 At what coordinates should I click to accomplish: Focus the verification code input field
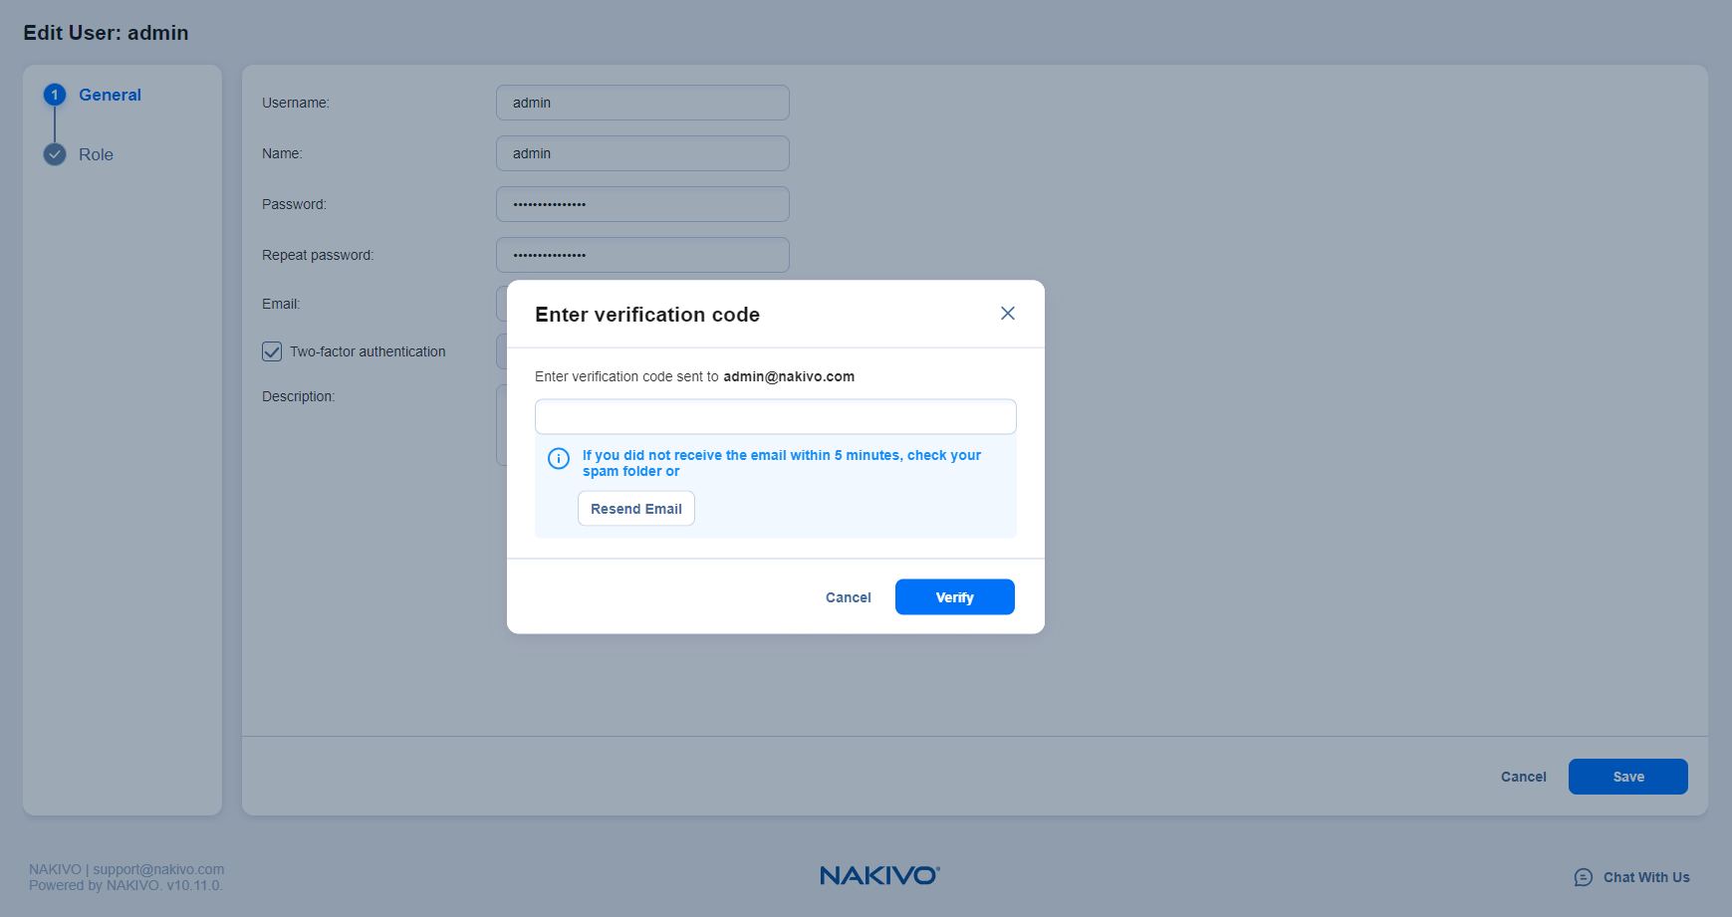775,416
